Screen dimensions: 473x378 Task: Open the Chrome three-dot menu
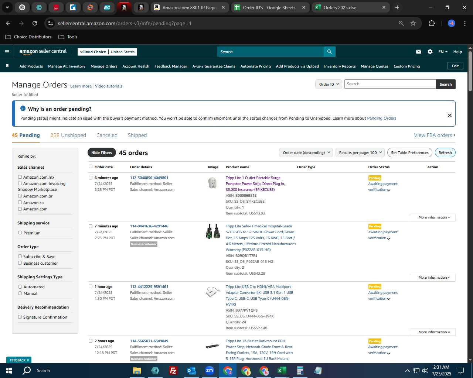coord(464,23)
